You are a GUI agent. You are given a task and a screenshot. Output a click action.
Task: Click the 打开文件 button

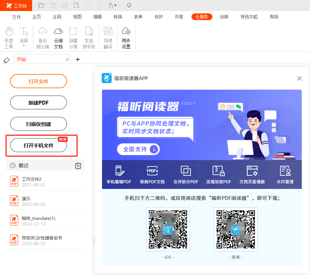pos(38,81)
